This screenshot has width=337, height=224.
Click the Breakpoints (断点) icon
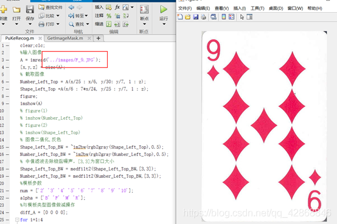[144, 10]
